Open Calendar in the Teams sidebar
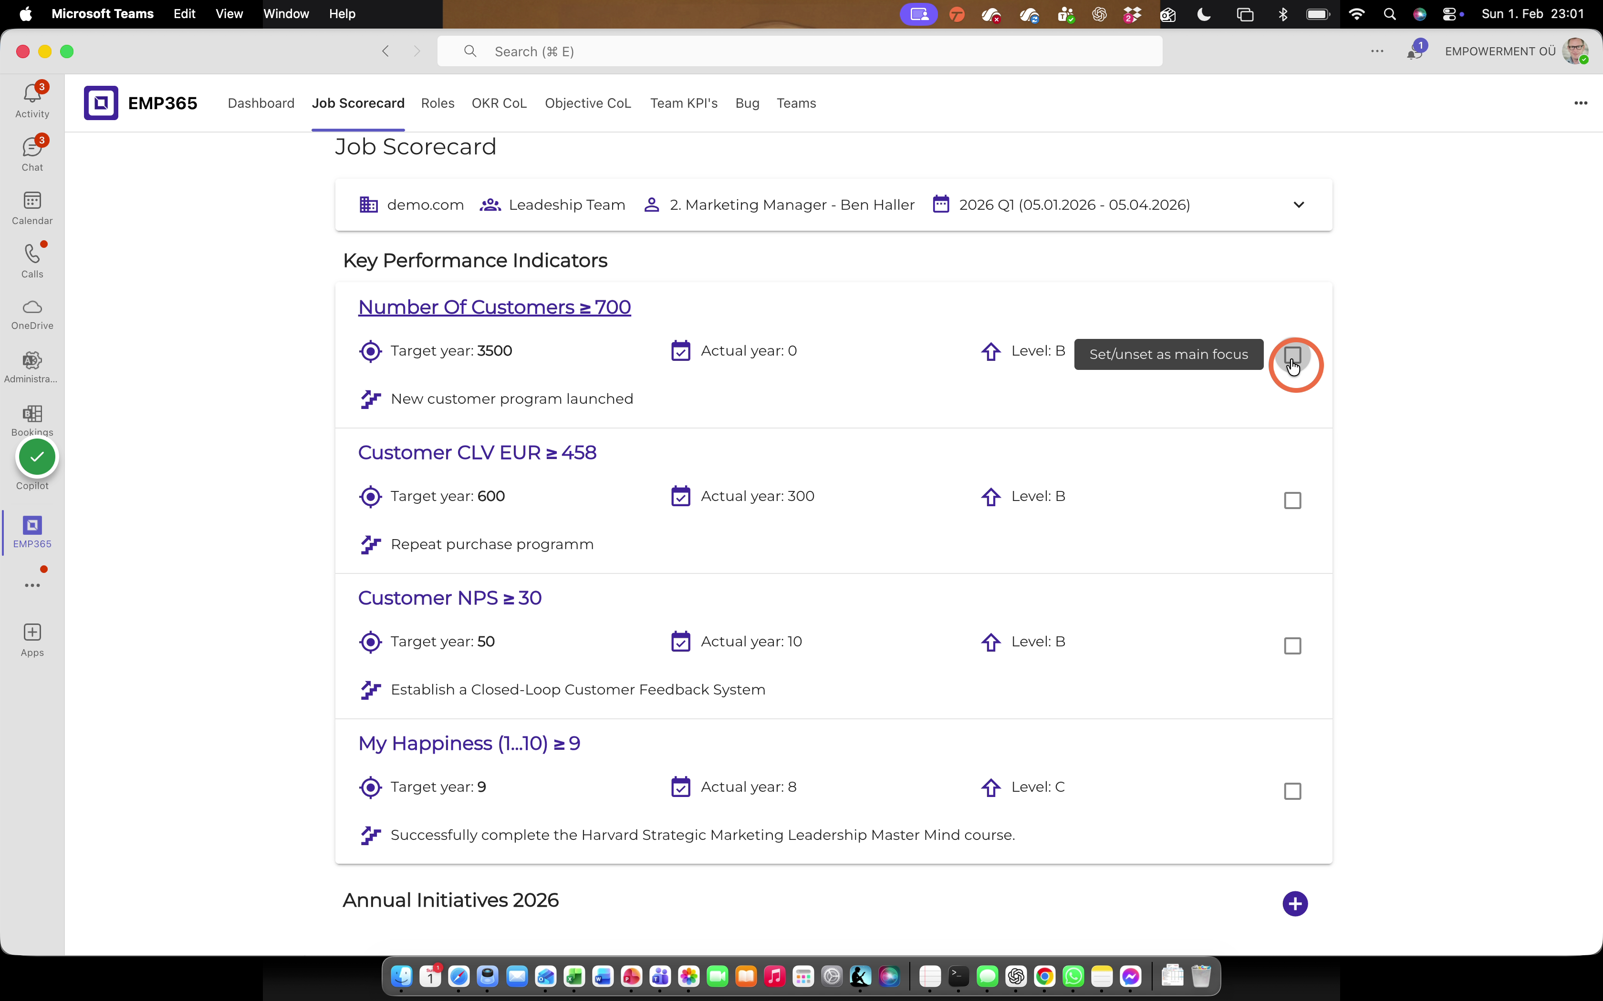This screenshot has height=1001, width=1603. (x=32, y=207)
